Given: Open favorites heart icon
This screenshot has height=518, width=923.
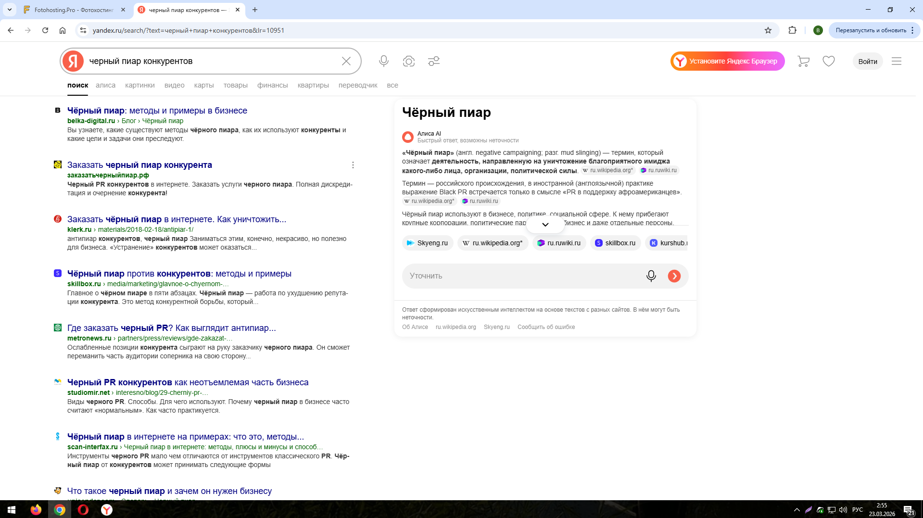Looking at the screenshot, I should (x=828, y=61).
